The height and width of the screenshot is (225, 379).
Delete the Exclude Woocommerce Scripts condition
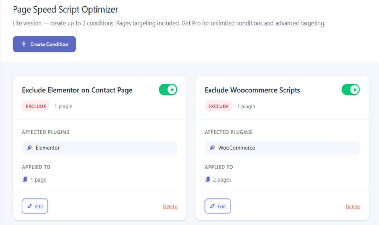pyautogui.click(x=353, y=206)
